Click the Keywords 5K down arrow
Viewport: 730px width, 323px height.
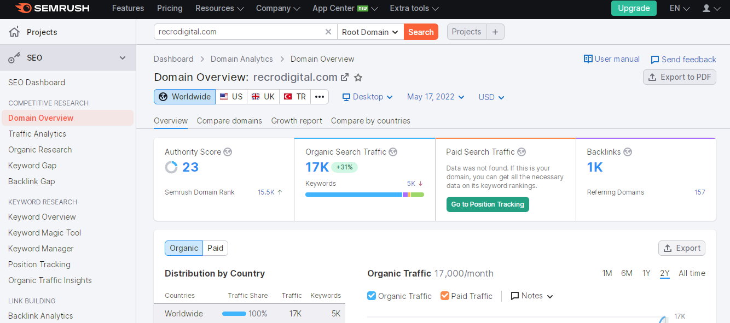421,184
